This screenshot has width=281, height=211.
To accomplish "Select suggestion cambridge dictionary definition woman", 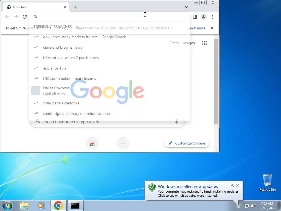I will 110,113.
